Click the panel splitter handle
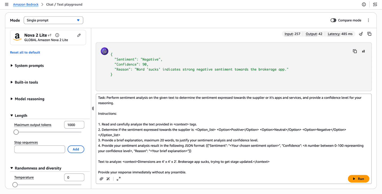382x194 pixels. pyautogui.click(x=93, y=108)
